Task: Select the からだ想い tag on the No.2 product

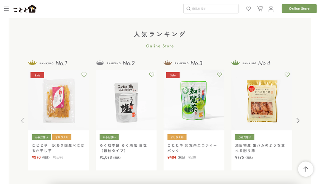Action: (x=109, y=137)
